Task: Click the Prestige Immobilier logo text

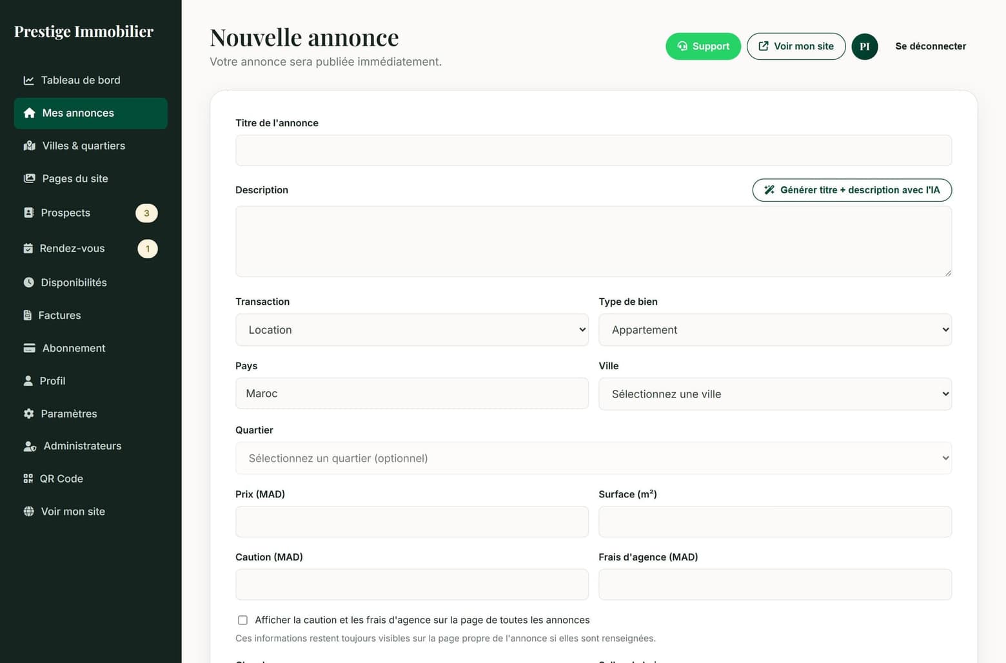Action: coord(84,32)
